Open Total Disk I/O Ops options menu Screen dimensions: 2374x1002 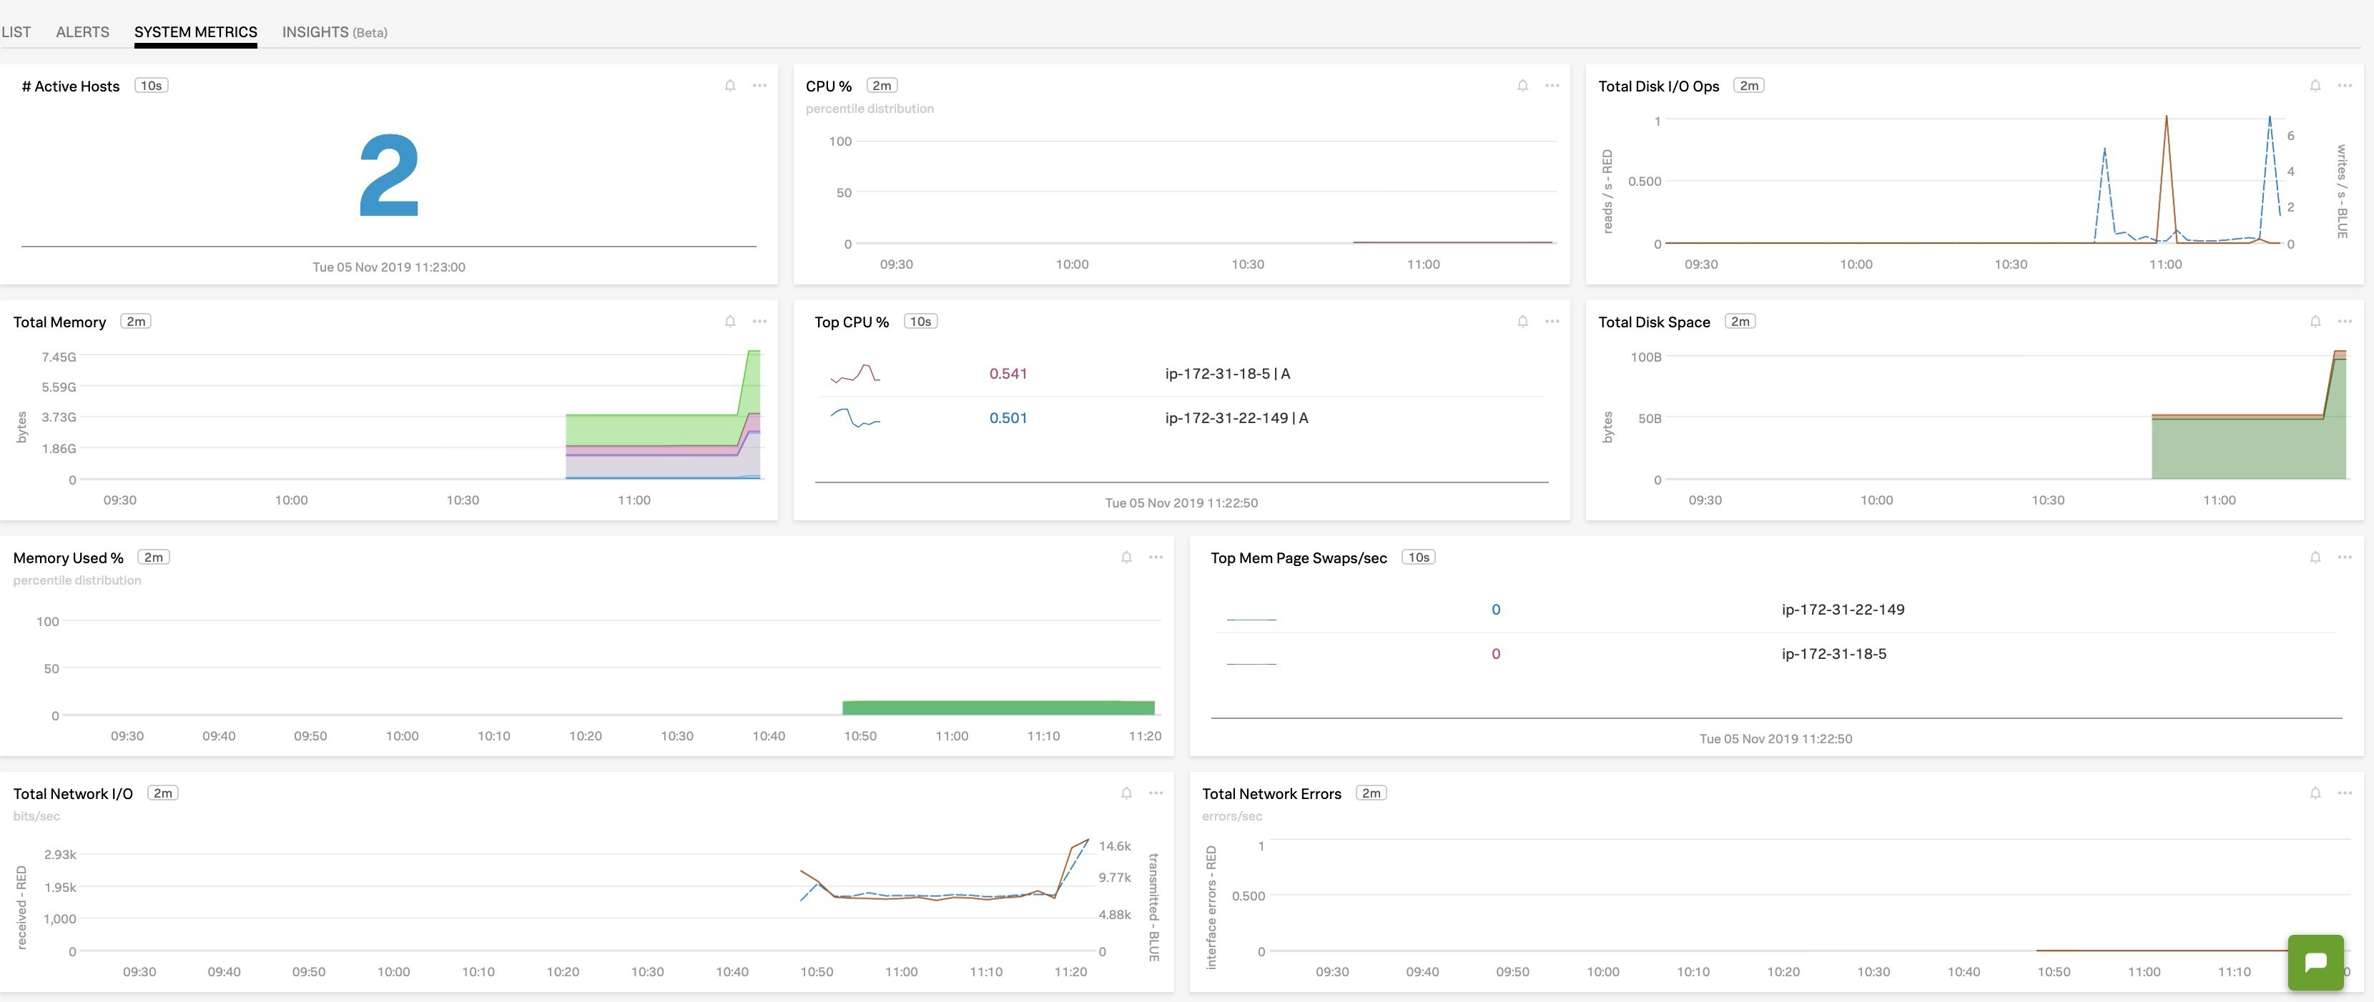(2345, 86)
